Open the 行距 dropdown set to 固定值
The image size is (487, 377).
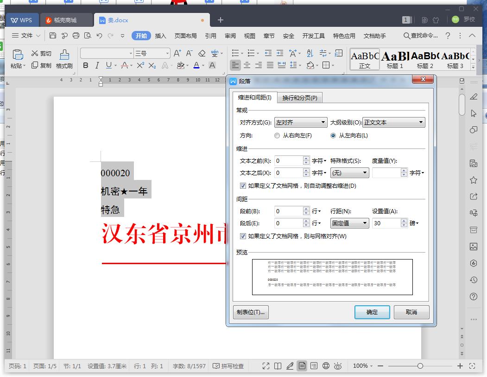pos(349,223)
